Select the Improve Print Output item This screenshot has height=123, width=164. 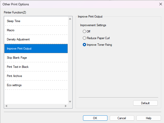pos(19,49)
